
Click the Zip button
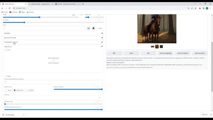(148, 53)
